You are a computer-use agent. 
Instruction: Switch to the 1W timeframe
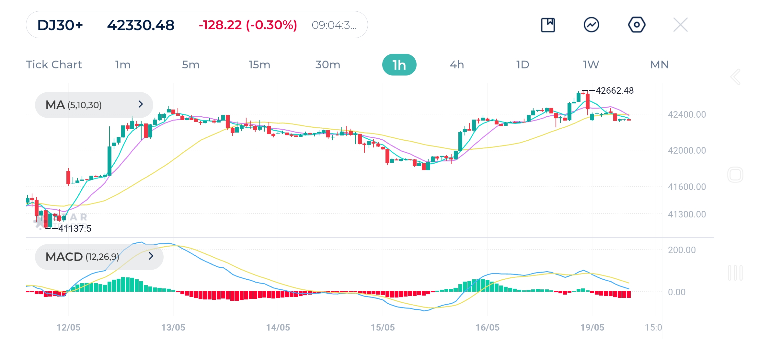(591, 65)
